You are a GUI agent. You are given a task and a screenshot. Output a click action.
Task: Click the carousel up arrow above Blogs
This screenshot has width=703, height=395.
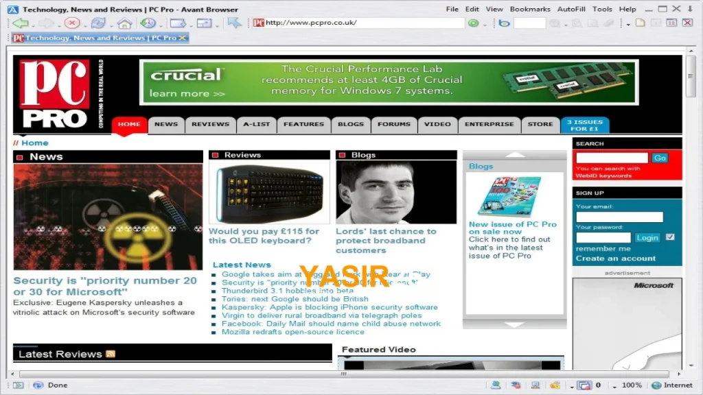click(514, 154)
